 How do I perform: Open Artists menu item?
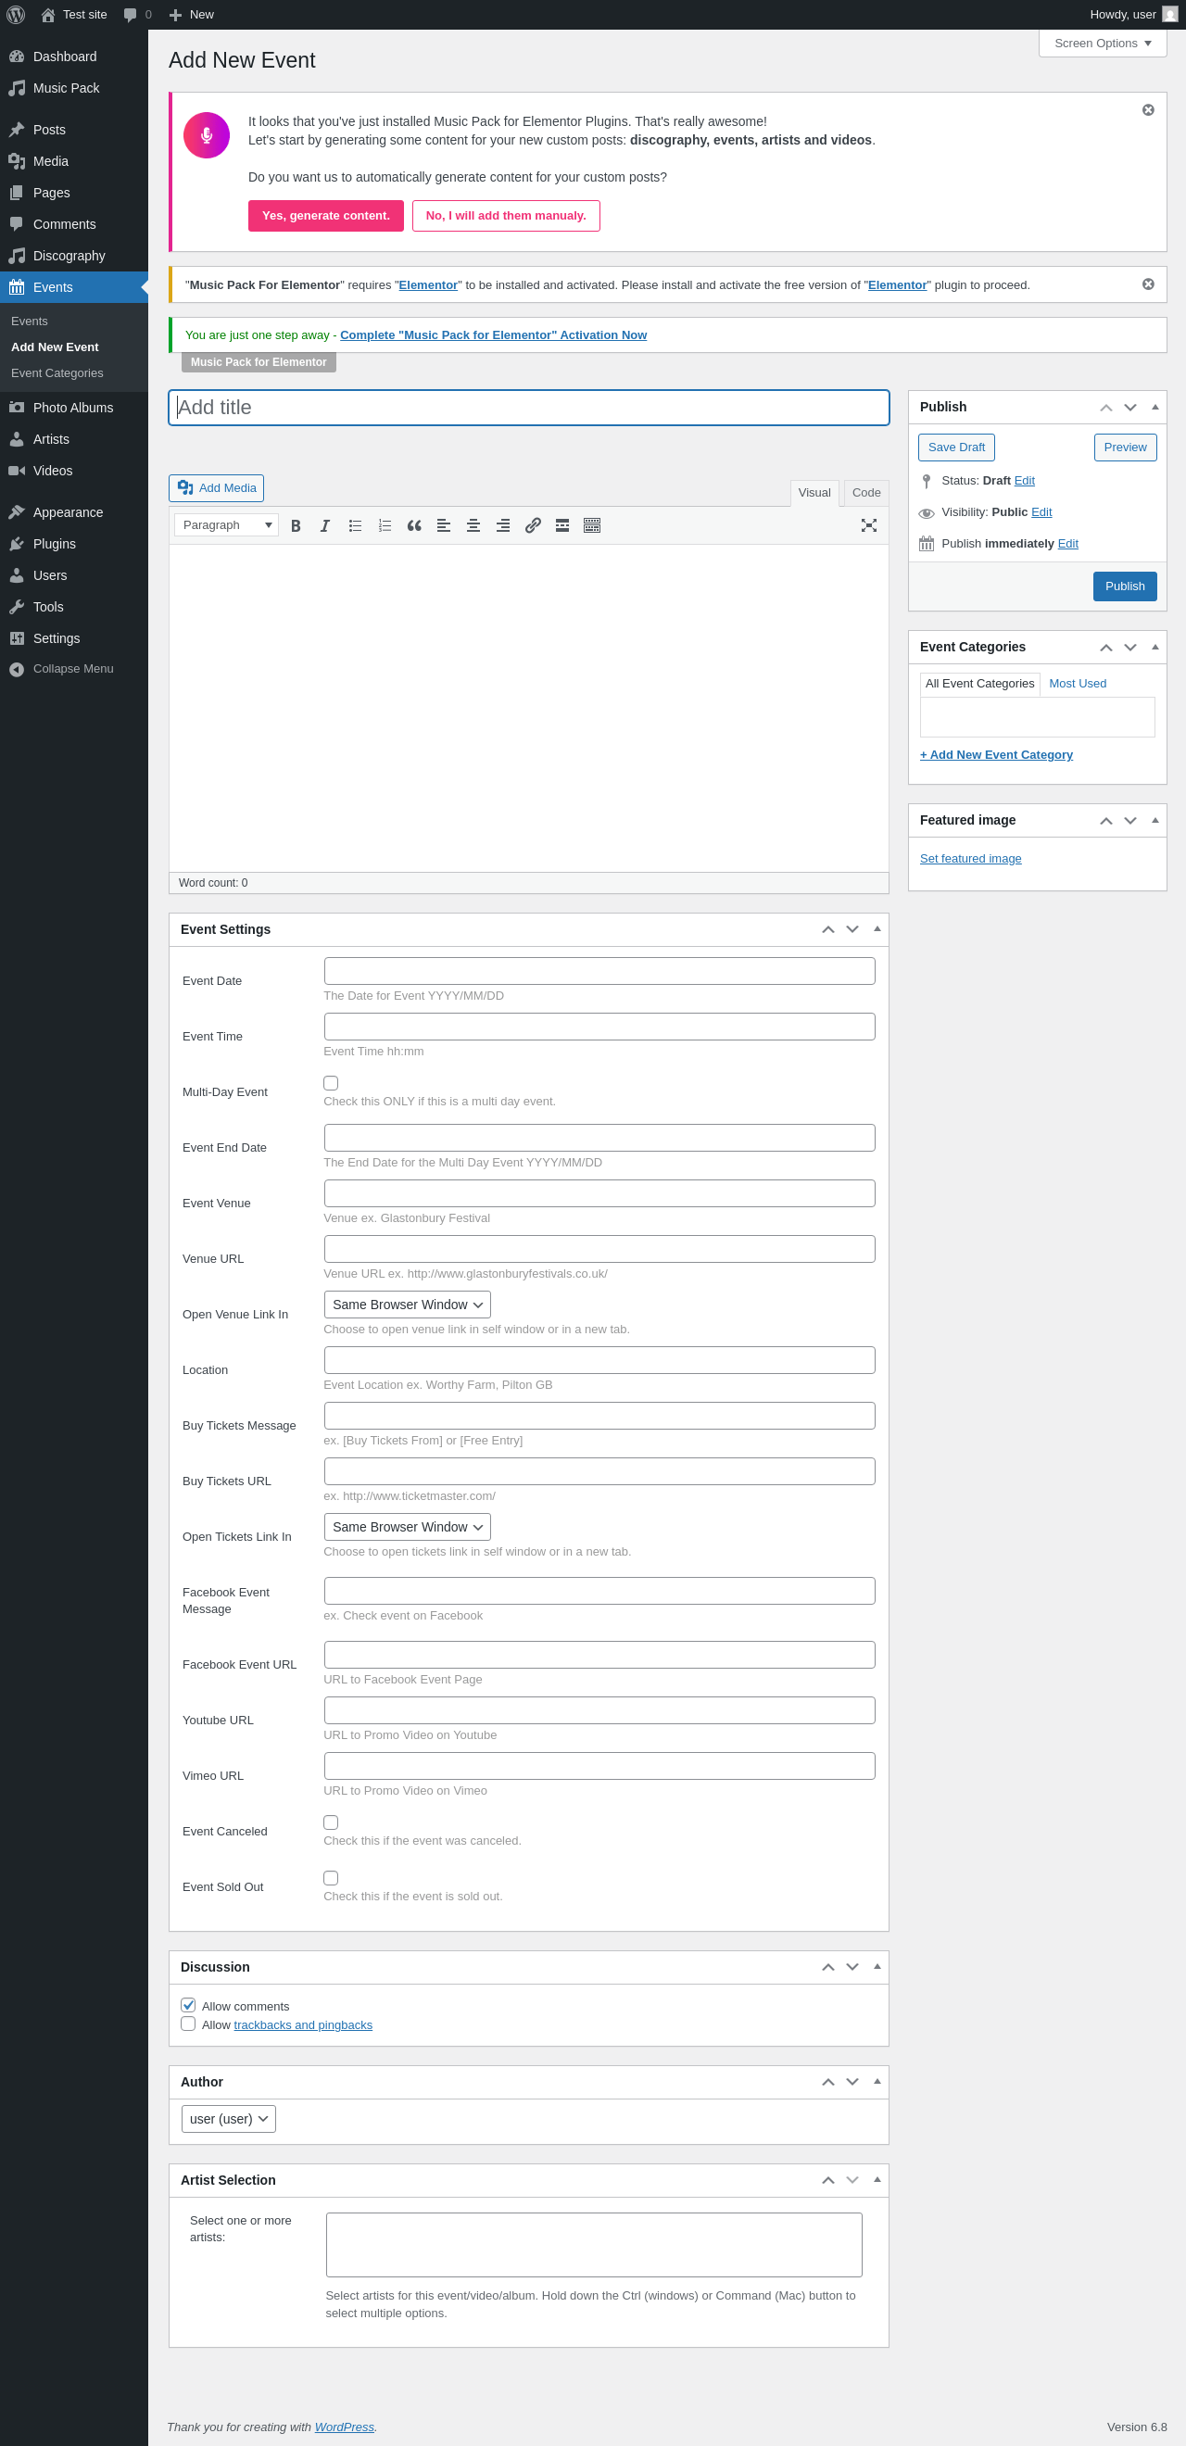click(74, 438)
